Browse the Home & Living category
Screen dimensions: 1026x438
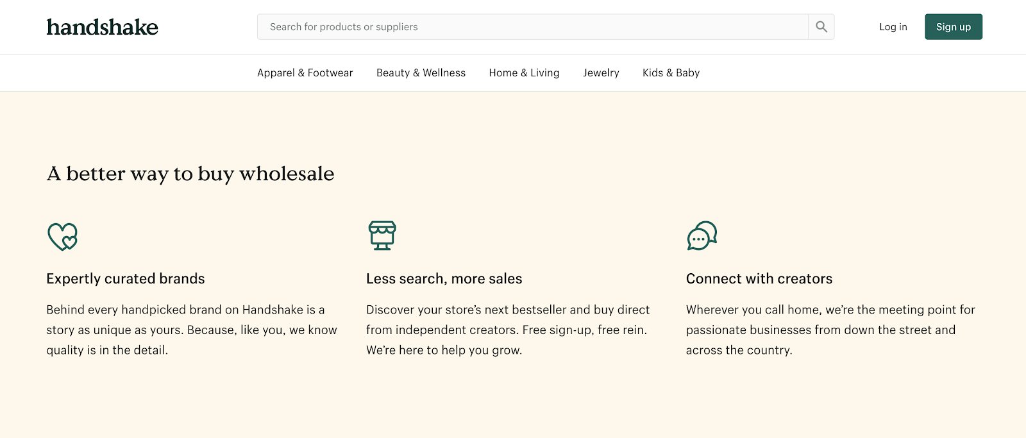coord(524,73)
